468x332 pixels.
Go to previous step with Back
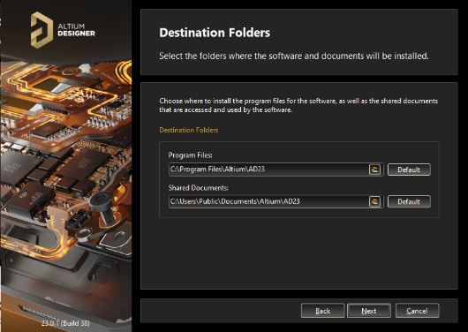[x=322, y=311]
